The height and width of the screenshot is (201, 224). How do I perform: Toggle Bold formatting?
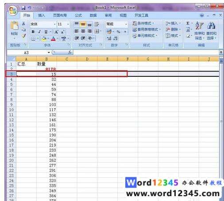point(33,32)
